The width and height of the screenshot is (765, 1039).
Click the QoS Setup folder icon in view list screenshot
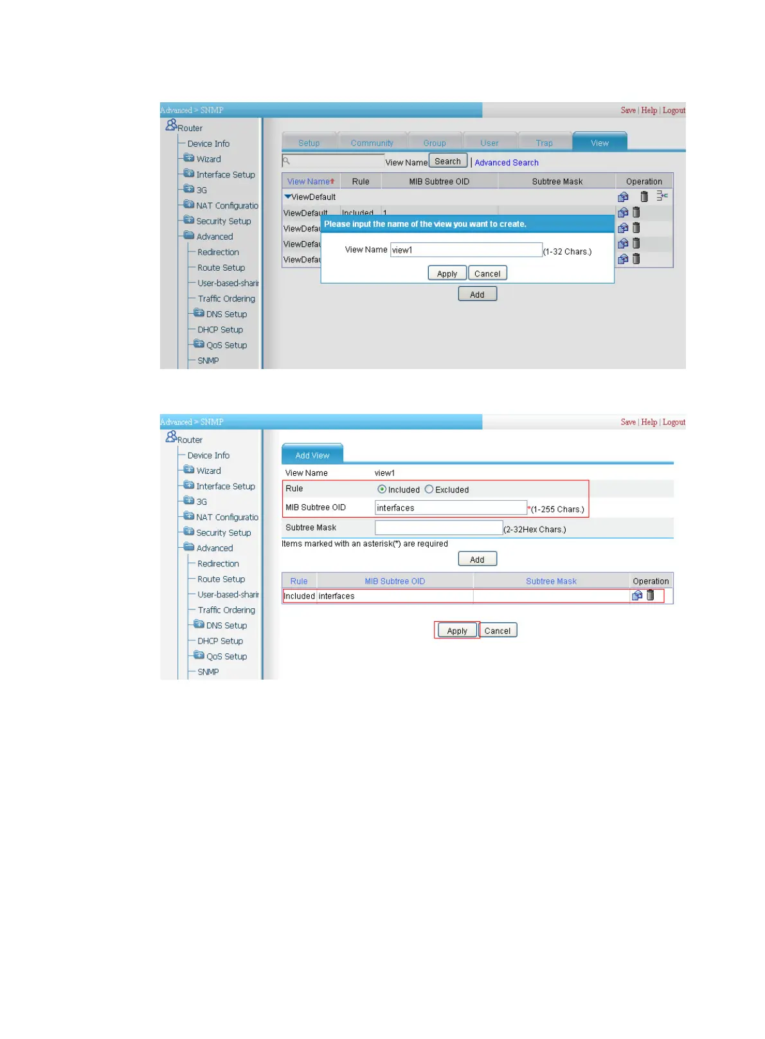coord(199,344)
